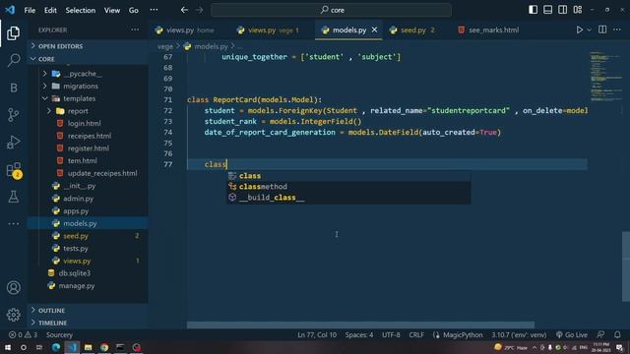This screenshot has height=354, width=630.
Task: Click the Sourcery status bar item
Action: coord(59,334)
